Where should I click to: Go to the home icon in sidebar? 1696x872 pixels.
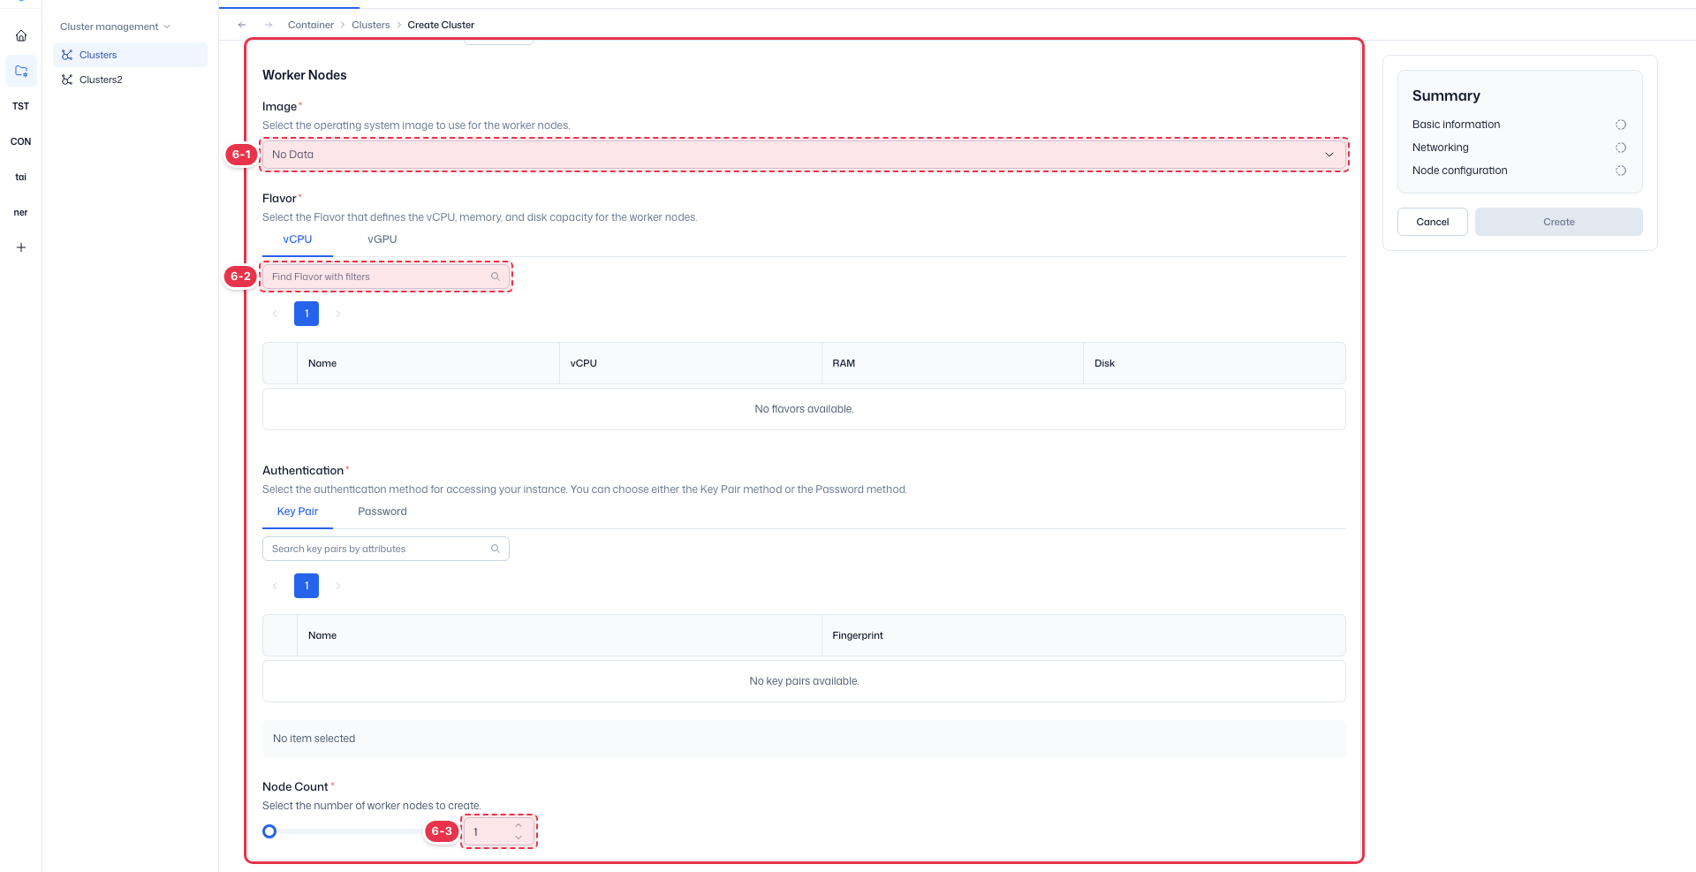point(21,36)
